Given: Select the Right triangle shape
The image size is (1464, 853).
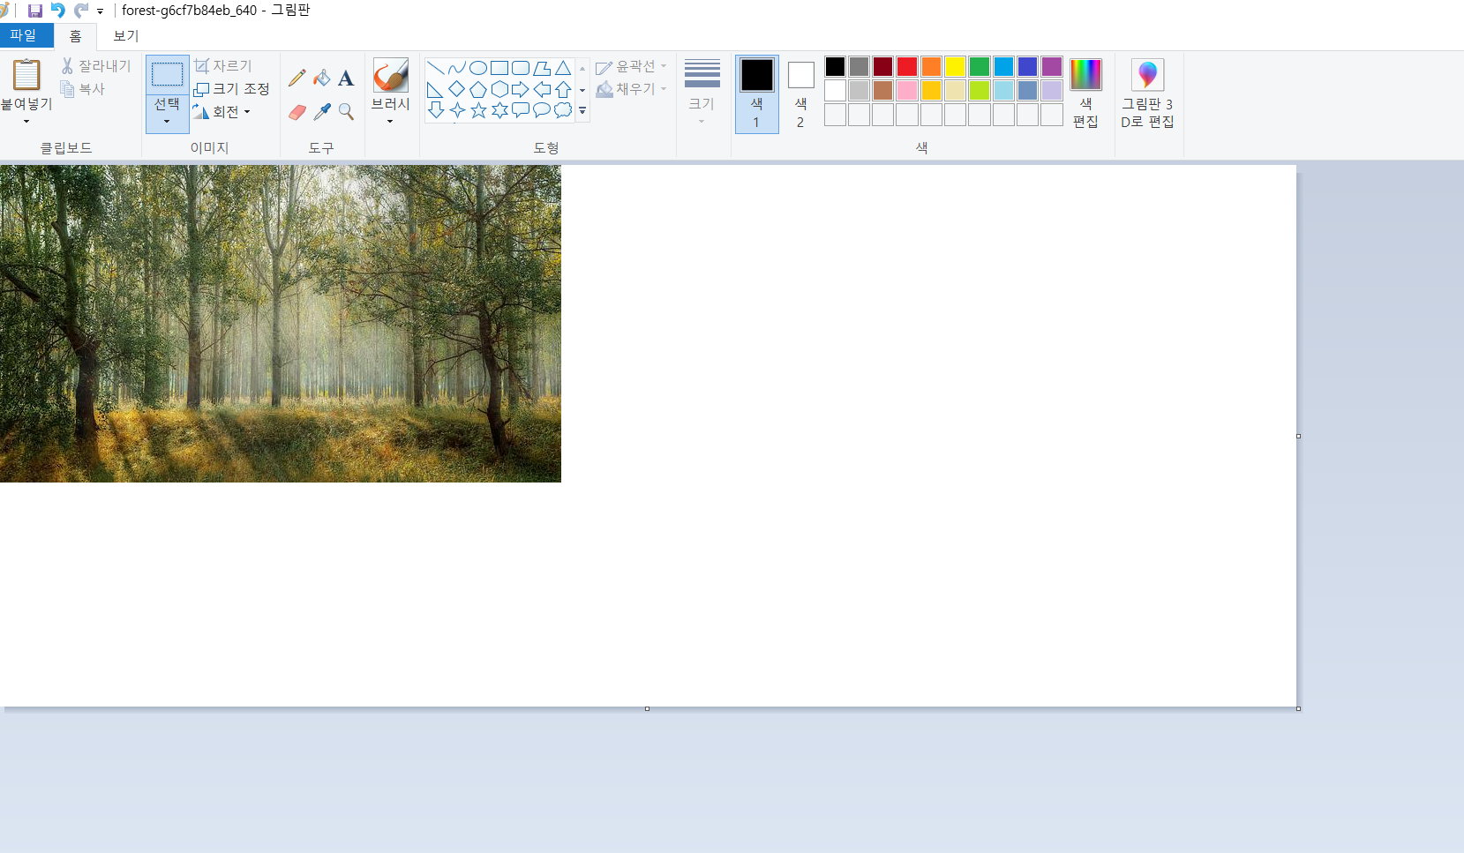Looking at the screenshot, I should click(436, 89).
